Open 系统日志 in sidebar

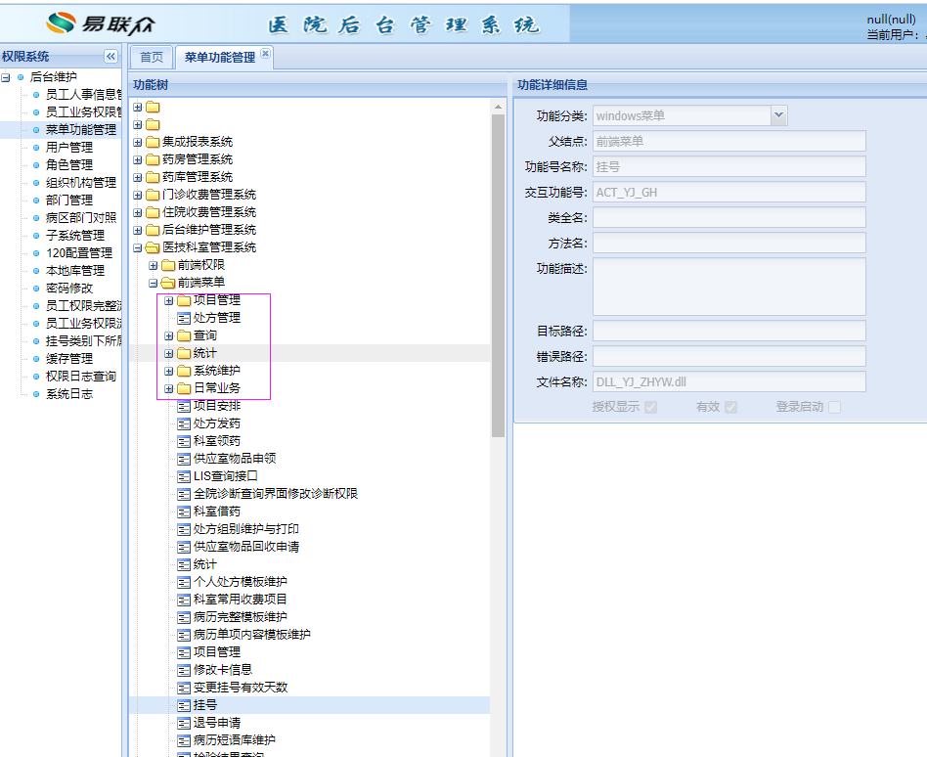click(x=69, y=394)
